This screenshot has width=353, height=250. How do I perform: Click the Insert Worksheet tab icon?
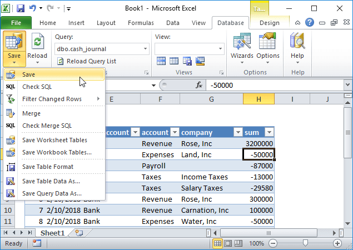tap(79, 233)
